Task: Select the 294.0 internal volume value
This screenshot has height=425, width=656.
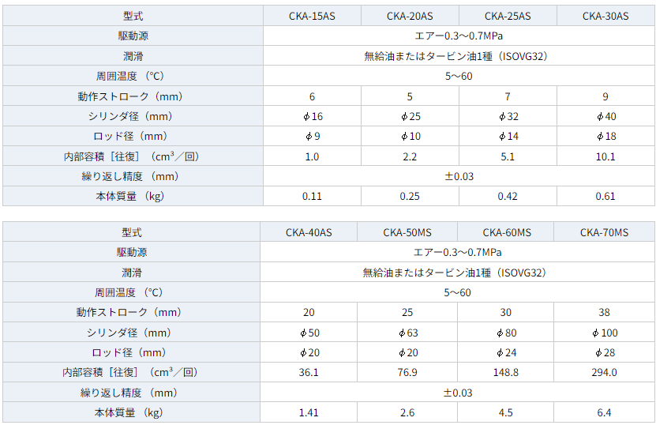Action: [x=604, y=372]
